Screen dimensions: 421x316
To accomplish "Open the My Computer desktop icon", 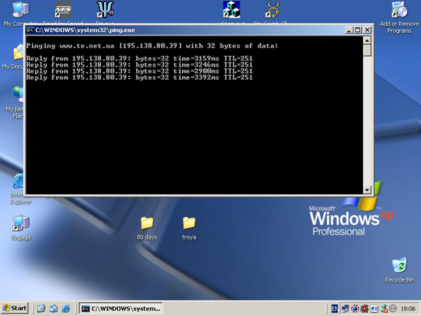I will click(21, 10).
